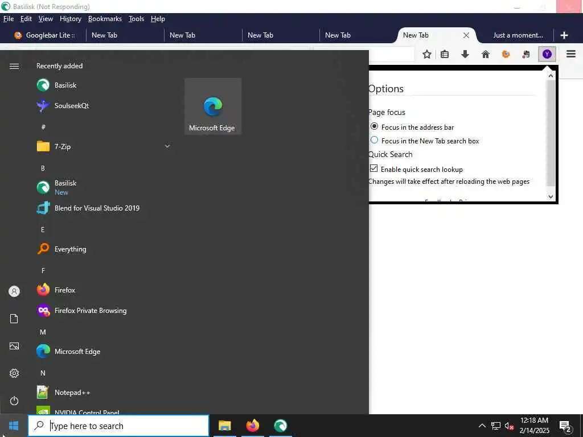This screenshot has height=437, width=583.
Task: Open the Microsoft Edge pinned tile
Action: (x=213, y=106)
